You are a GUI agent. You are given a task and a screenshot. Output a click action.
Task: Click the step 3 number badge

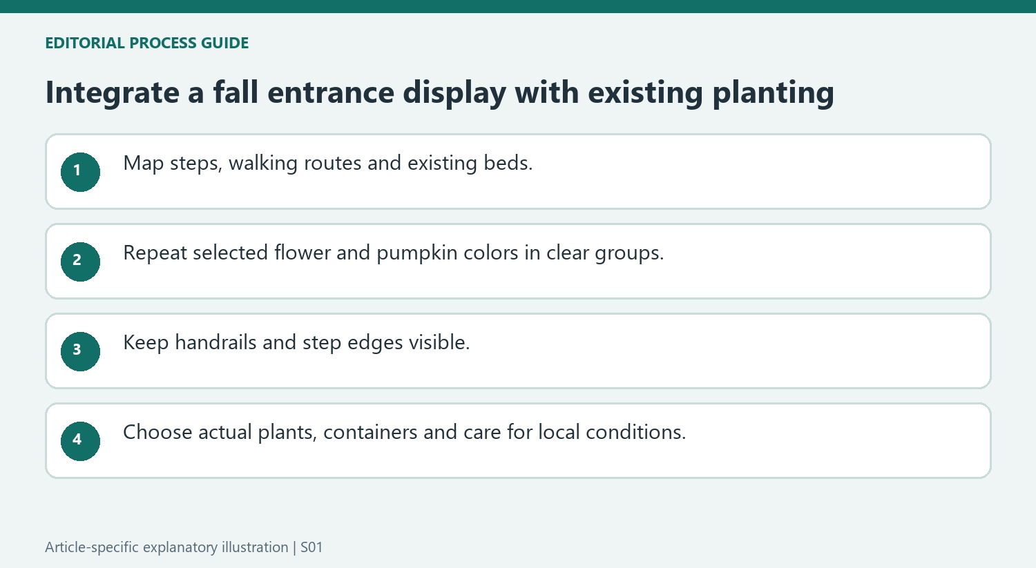(80, 351)
